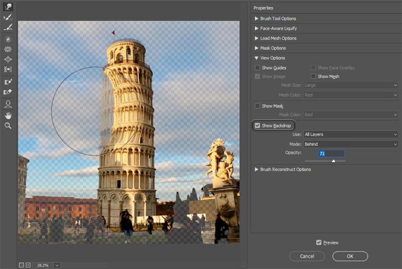Select the Pucker tool

8,49
